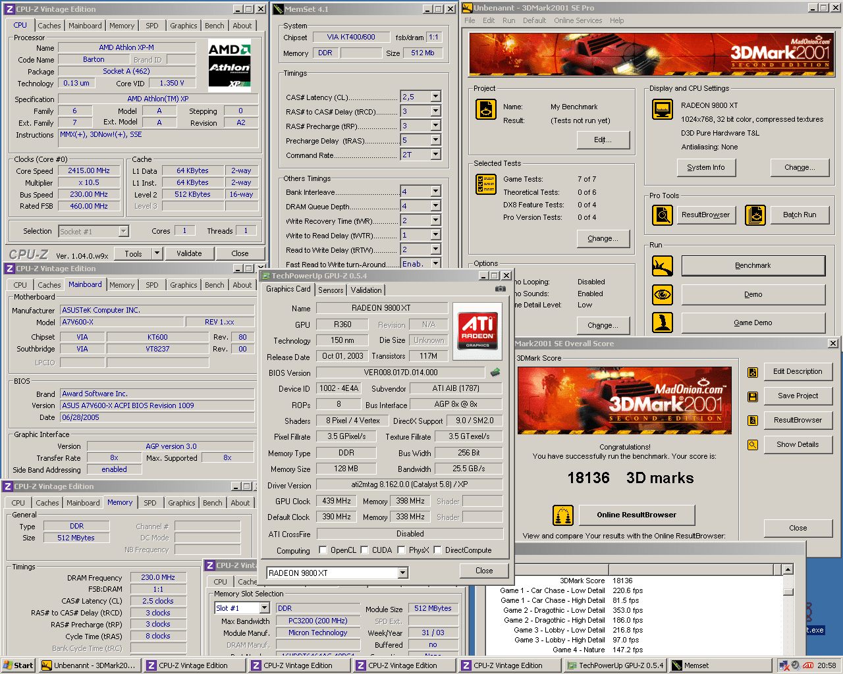
Task: Click the Demo eye icon in 3DMark
Action: [x=663, y=294]
